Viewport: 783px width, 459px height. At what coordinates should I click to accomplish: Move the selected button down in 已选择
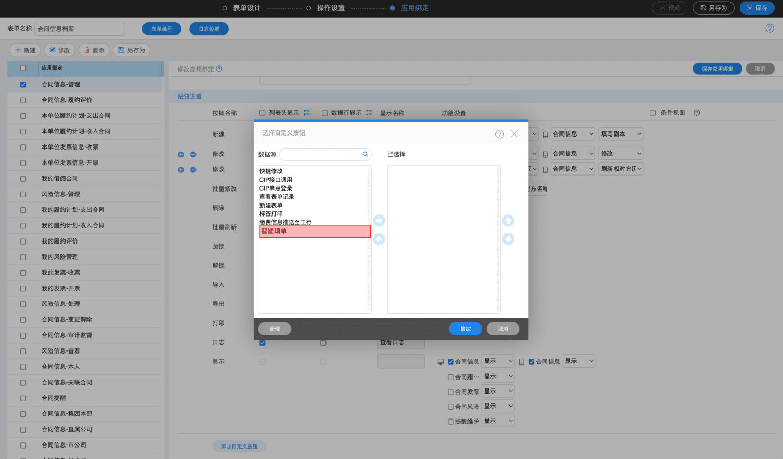point(508,239)
